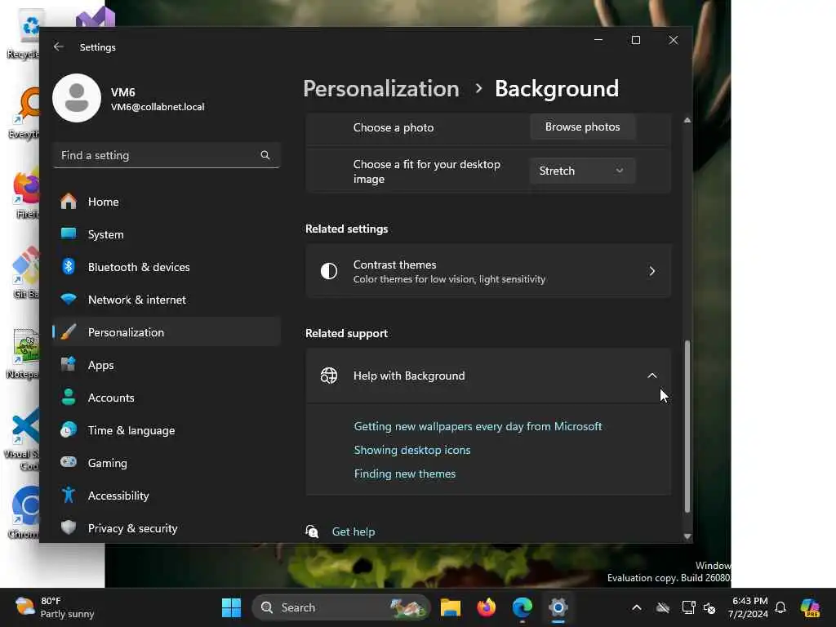
Task: Click the muted volume tray icon
Action: (709, 607)
